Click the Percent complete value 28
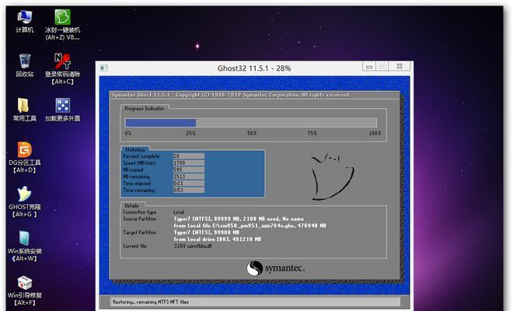513x311 pixels. (x=189, y=156)
